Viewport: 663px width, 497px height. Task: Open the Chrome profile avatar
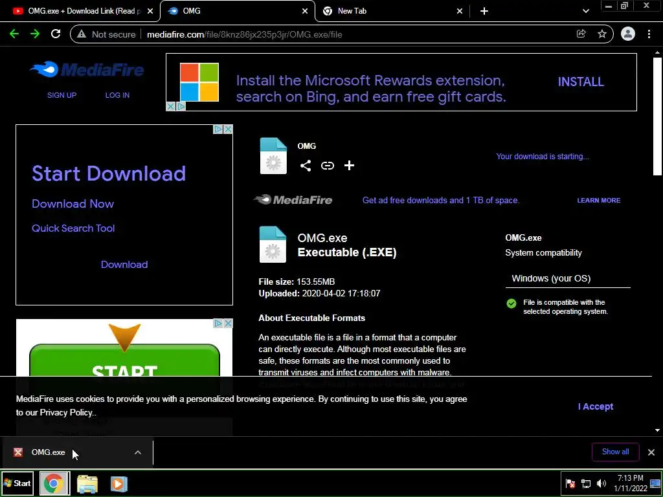click(628, 34)
